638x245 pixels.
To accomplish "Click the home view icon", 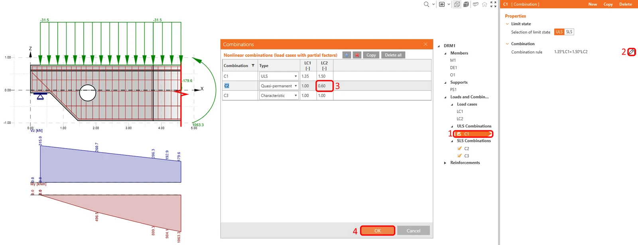I will 484,4.
